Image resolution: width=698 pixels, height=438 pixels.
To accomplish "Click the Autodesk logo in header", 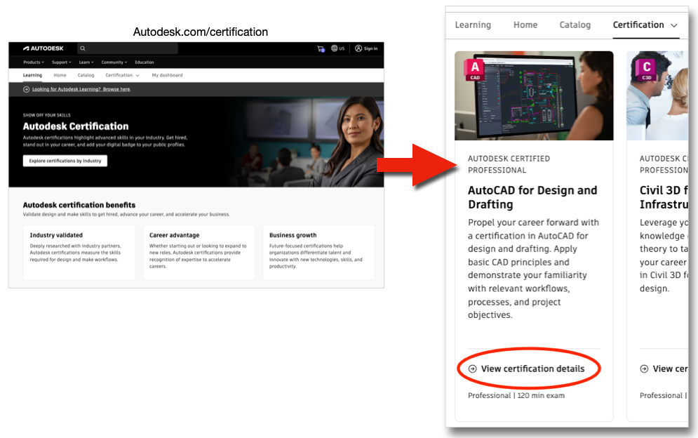I will [43, 48].
